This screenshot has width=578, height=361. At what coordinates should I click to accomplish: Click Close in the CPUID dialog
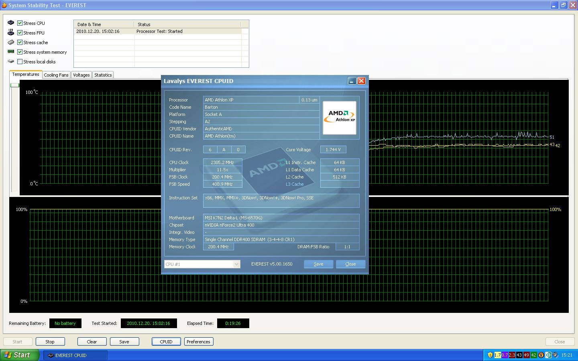tap(350, 264)
